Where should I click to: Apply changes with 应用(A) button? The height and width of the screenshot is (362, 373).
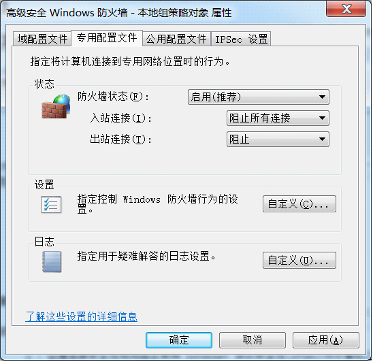326,340
